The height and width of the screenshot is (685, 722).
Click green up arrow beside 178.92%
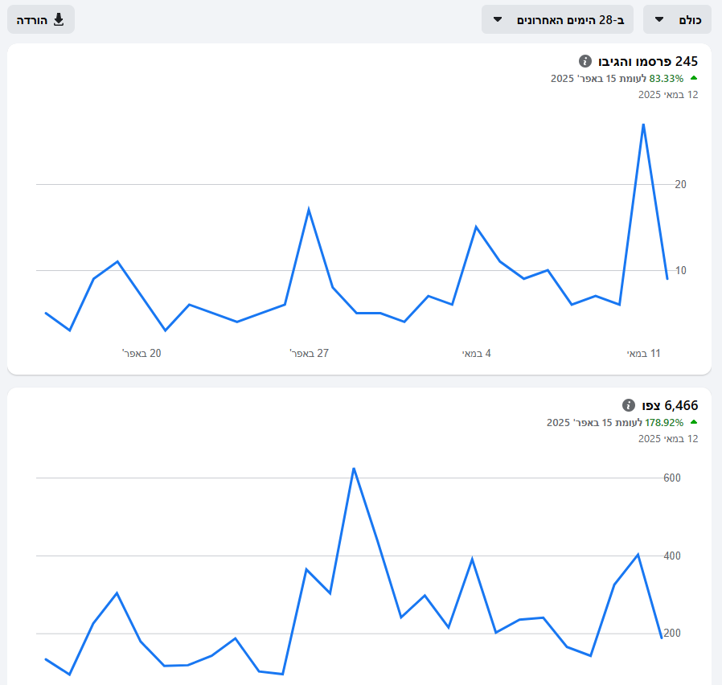(x=694, y=422)
